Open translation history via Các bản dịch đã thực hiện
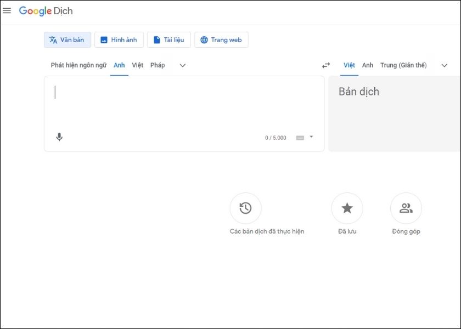This screenshot has height=329, width=461. (246, 208)
